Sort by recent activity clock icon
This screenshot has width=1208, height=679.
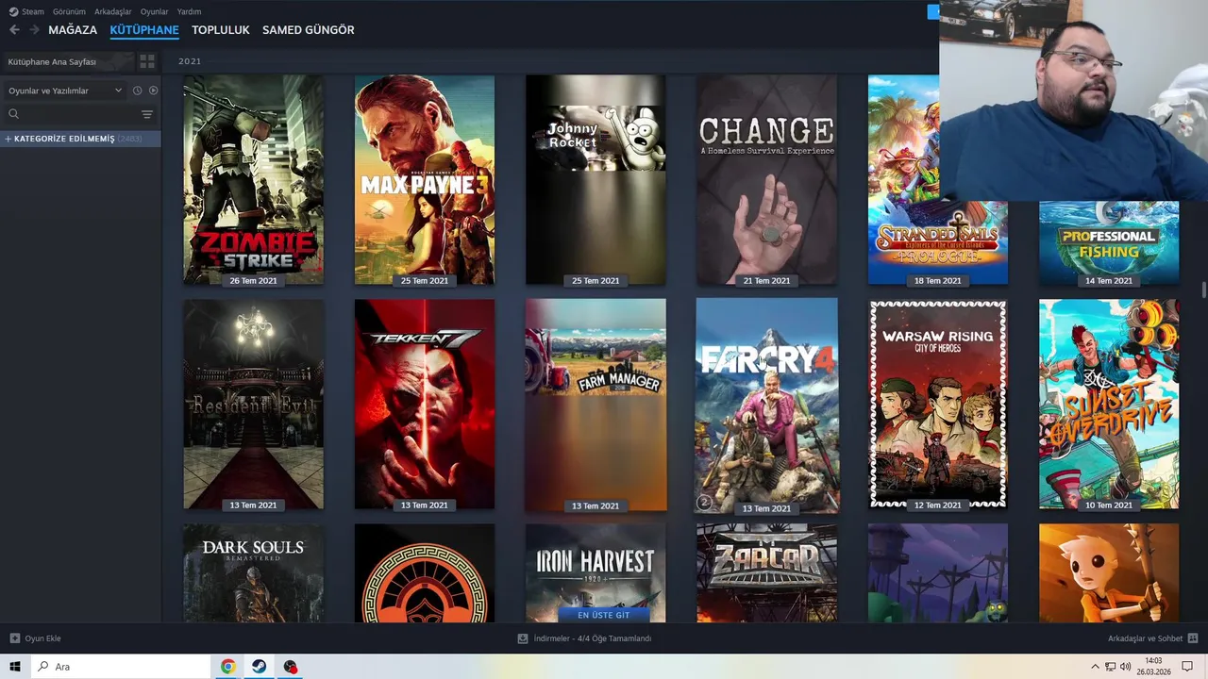pos(137,91)
